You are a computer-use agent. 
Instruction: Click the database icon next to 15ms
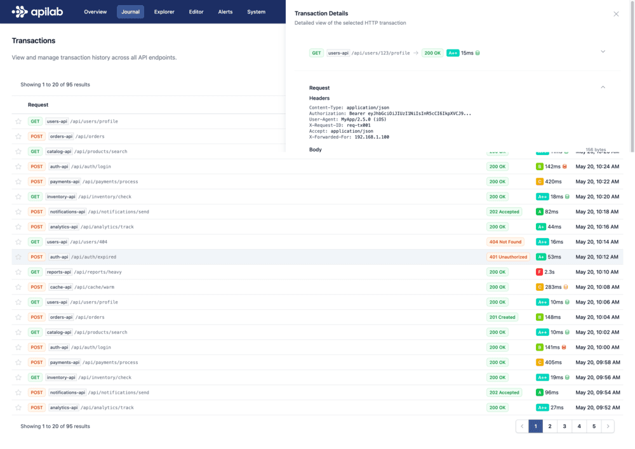click(478, 53)
